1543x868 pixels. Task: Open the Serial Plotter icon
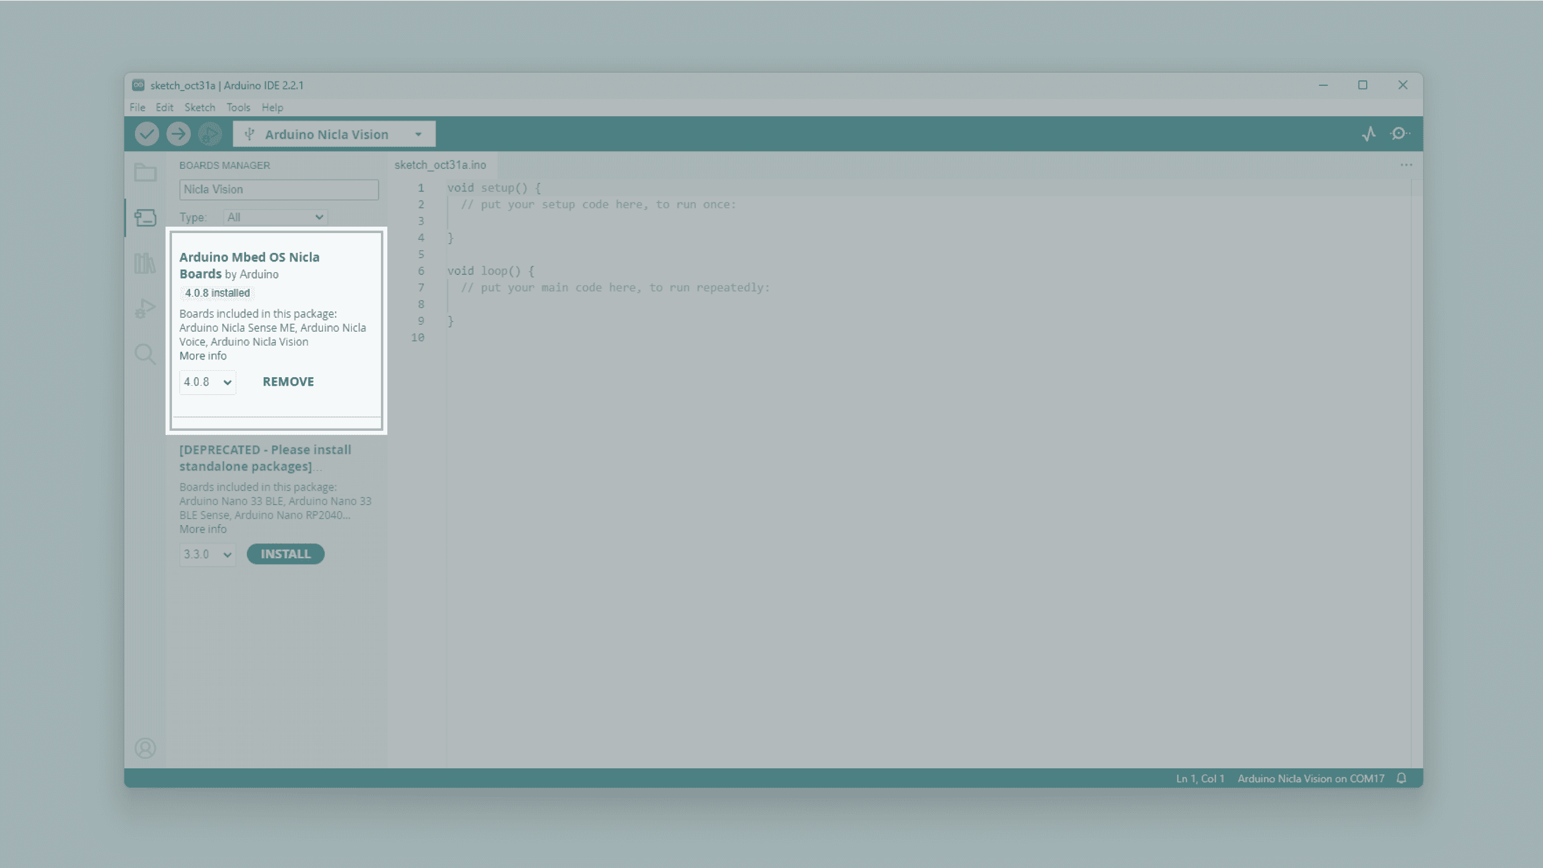(1369, 133)
